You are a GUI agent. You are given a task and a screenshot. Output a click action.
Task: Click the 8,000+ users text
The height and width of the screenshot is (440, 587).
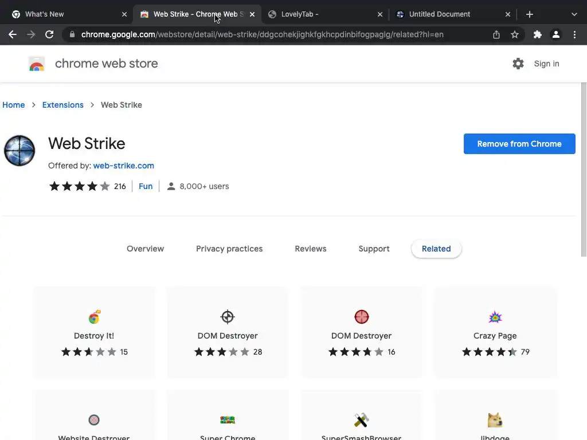pos(204,186)
